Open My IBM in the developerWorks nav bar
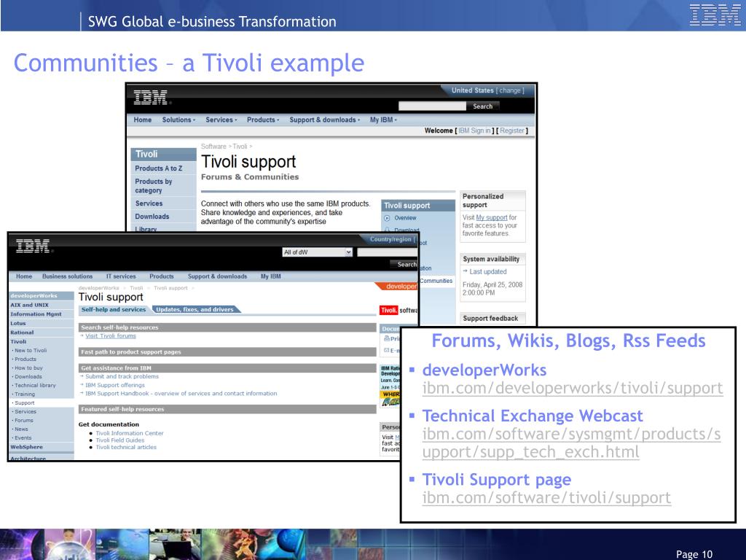 271,276
